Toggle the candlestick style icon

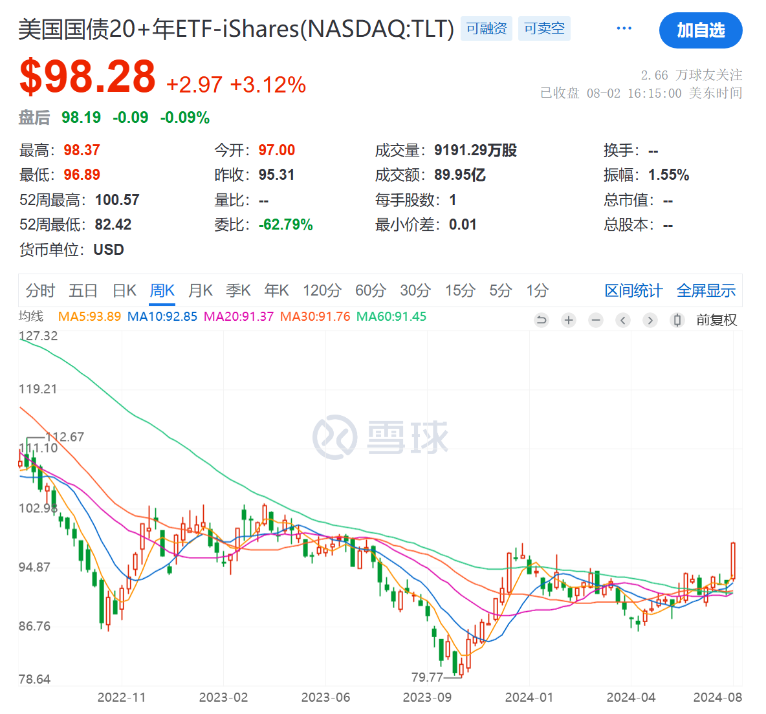(677, 320)
